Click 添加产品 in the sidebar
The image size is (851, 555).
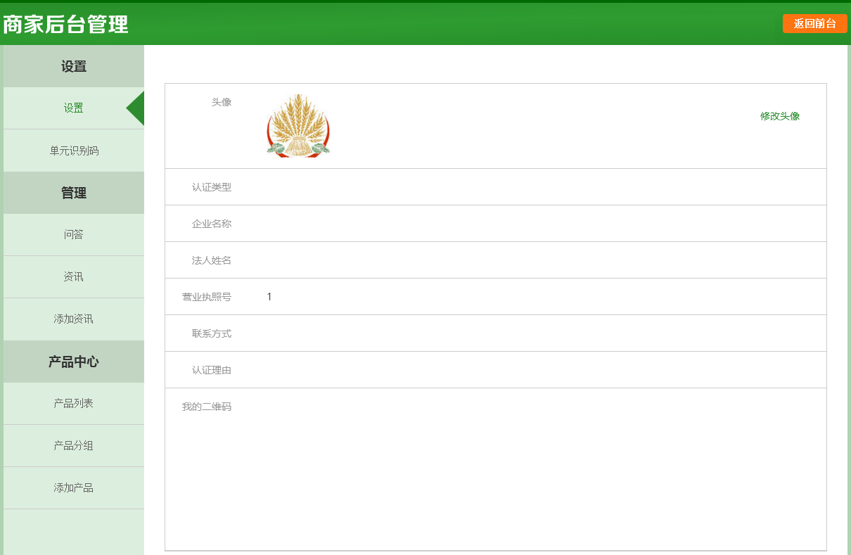click(x=73, y=488)
